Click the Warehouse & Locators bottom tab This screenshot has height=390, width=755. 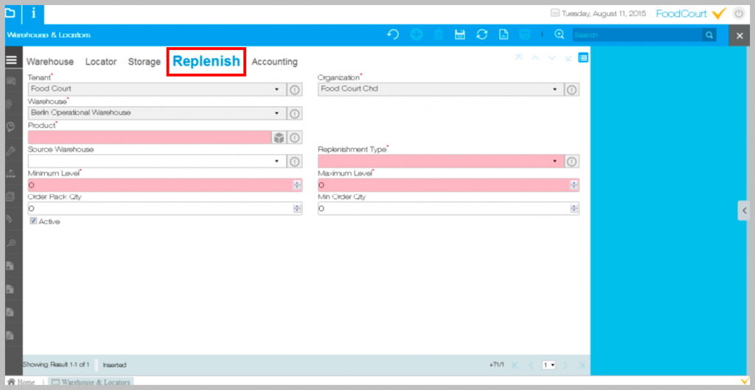click(x=91, y=382)
